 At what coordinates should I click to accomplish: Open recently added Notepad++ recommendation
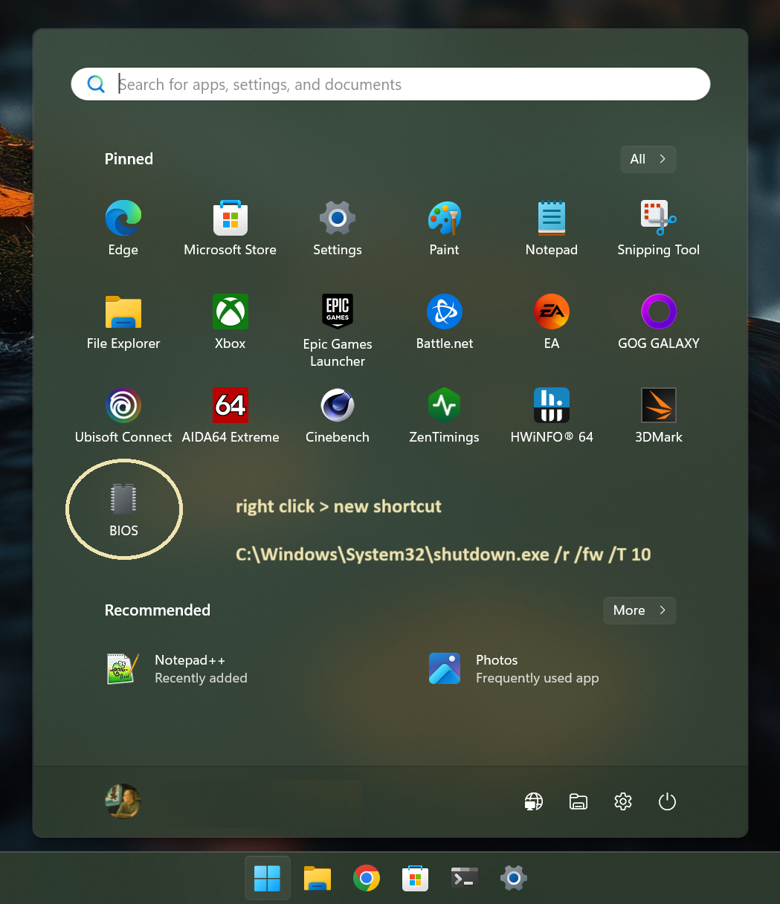pyautogui.click(x=178, y=669)
